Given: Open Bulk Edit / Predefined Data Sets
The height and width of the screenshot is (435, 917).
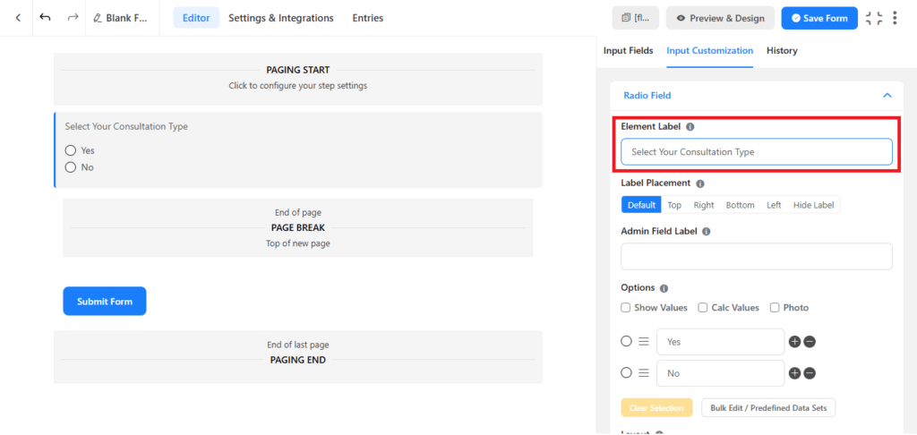Looking at the screenshot, I should [x=768, y=407].
